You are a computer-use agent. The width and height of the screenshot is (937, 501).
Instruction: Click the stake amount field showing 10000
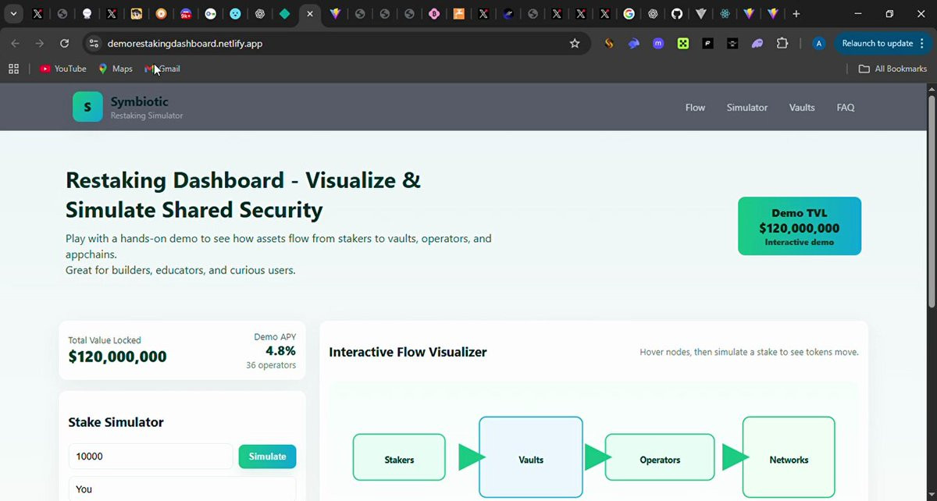tap(151, 457)
